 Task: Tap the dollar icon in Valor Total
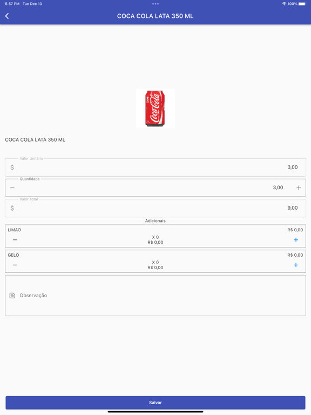tap(12, 208)
